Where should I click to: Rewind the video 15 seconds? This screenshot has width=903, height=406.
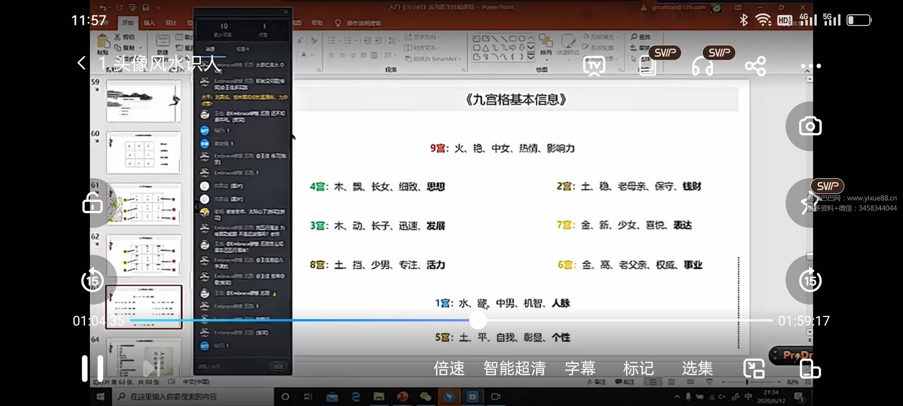point(93,280)
